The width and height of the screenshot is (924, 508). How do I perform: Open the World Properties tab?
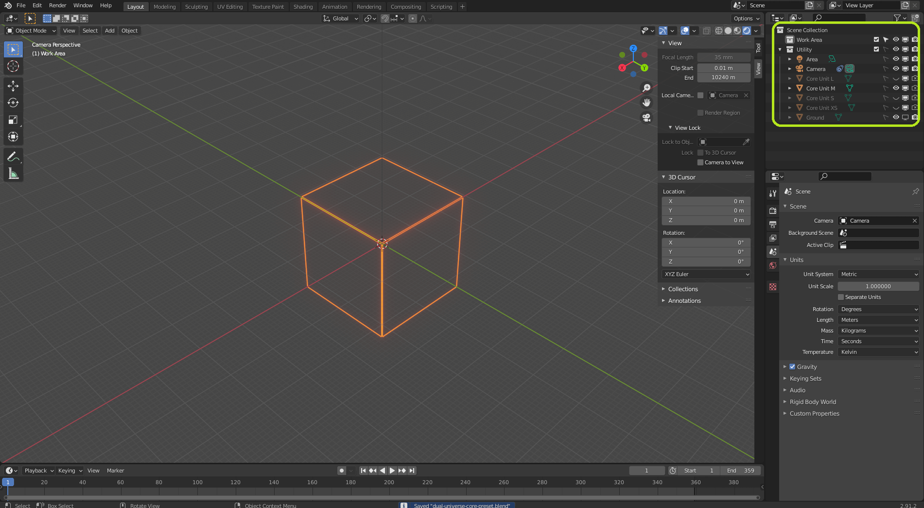coord(773,266)
